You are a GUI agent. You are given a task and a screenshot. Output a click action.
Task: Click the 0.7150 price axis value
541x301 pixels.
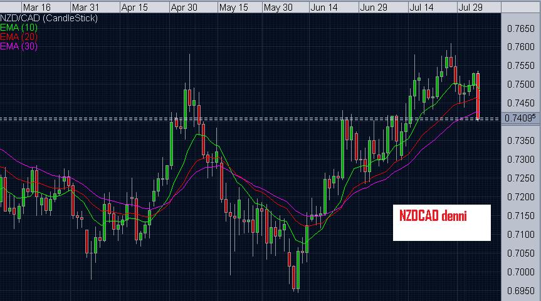pyautogui.click(x=521, y=216)
